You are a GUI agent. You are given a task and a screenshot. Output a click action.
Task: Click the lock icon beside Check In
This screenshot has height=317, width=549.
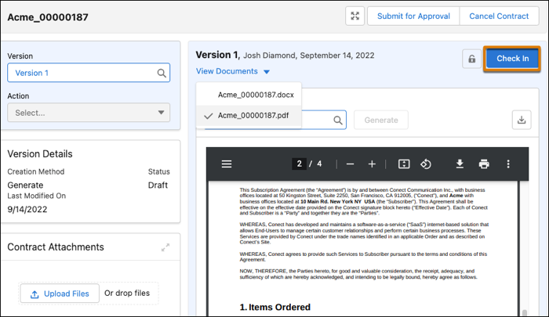tap(471, 59)
